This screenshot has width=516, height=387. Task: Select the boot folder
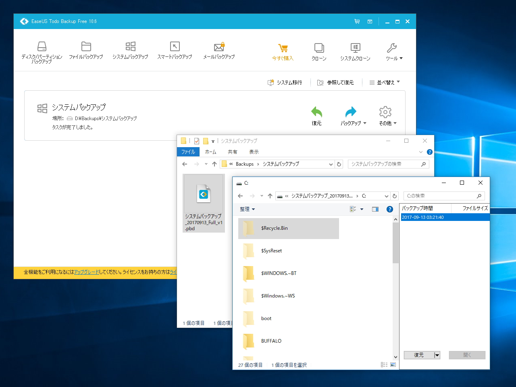point(289,318)
